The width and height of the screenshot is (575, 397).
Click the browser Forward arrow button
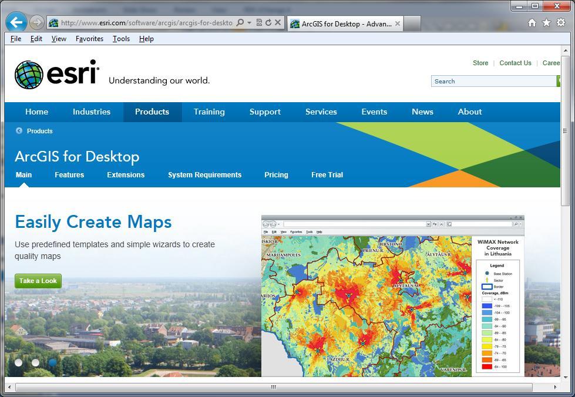tap(36, 23)
